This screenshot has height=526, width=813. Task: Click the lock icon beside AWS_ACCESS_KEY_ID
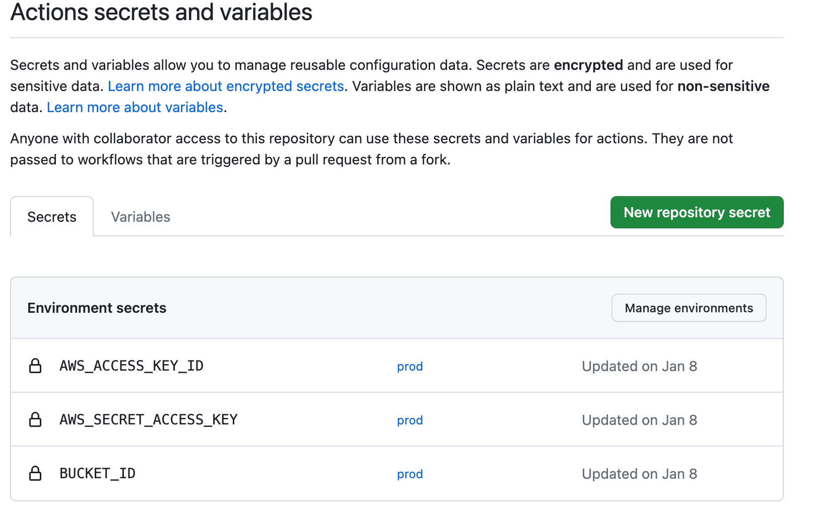coord(35,366)
